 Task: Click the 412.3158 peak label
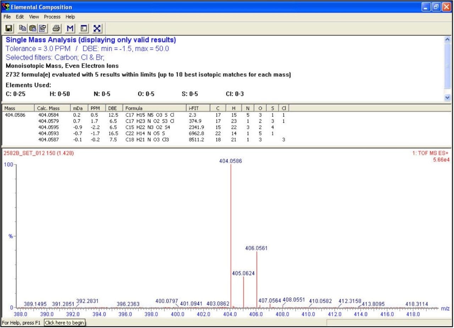click(350, 301)
